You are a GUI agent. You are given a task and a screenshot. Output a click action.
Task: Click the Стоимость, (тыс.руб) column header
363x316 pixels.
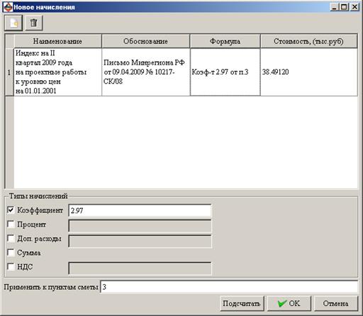point(309,41)
